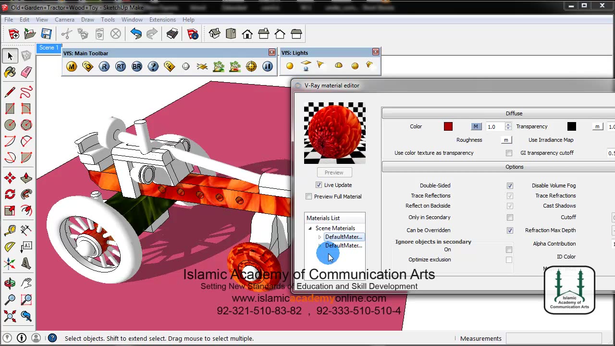Select the Rotate tool
This screenshot has height=346, width=615.
(10, 195)
